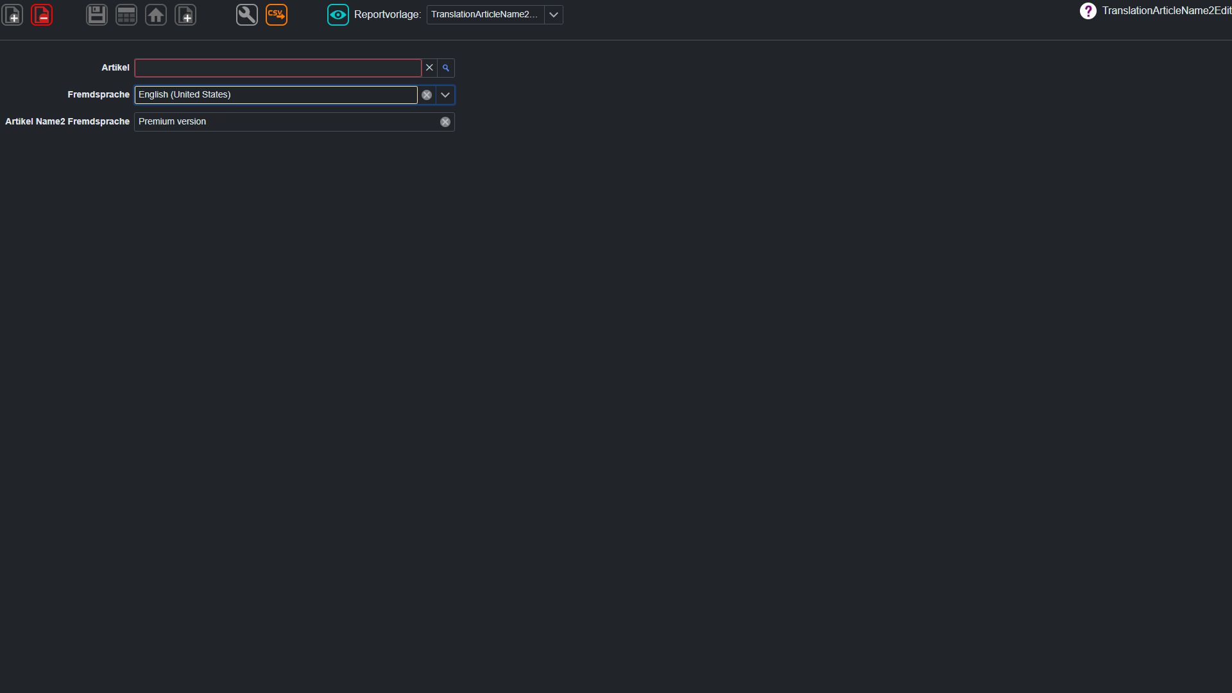
Task: Go to home via the house icon
Action: 156,15
